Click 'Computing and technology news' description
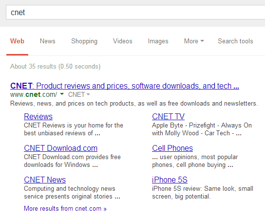Image resolution: width=265 pixels, height=218 pixels. point(72,192)
